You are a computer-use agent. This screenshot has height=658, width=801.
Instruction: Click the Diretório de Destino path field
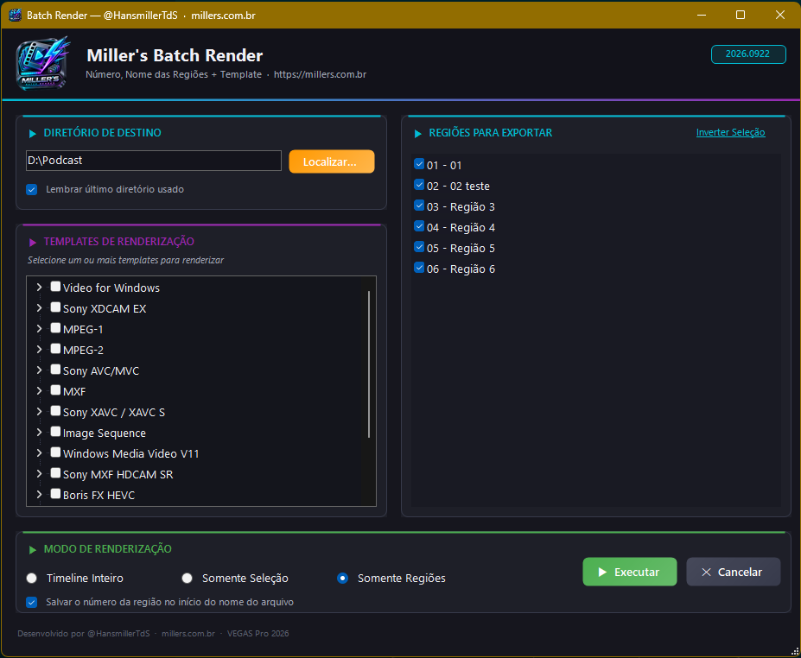pyautogui.click(x=153, y=161)
